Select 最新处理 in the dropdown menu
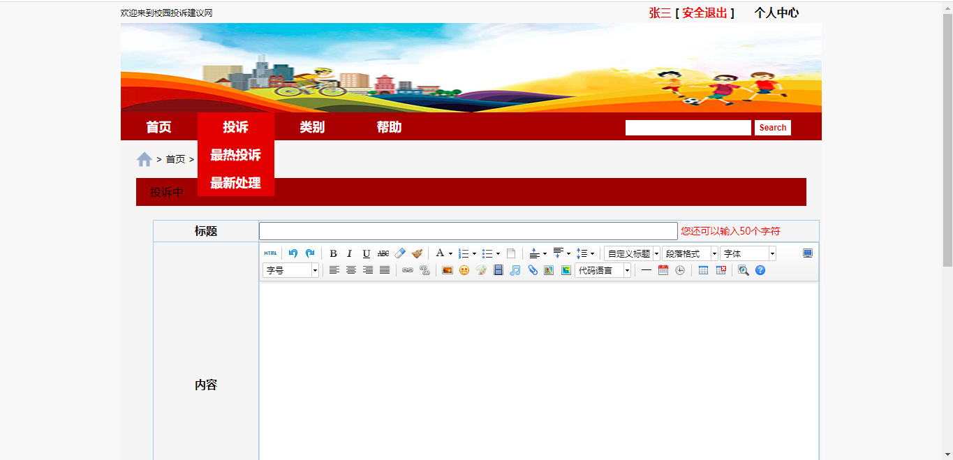Screen dimensions: 953x460 point(236,183)
